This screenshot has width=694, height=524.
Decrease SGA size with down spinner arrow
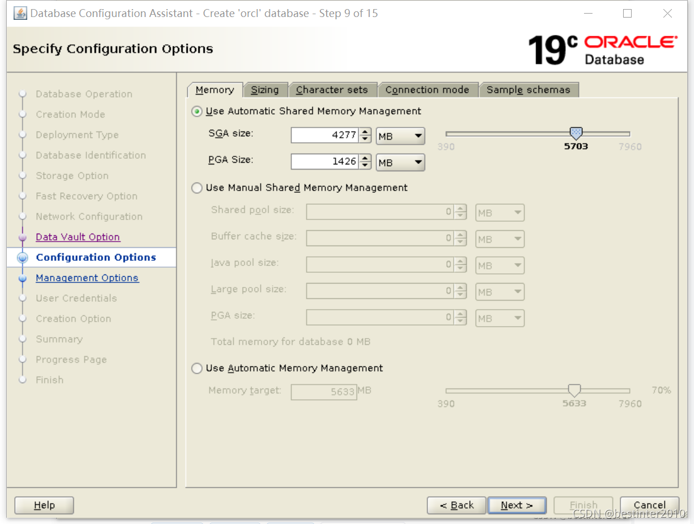click(366, 140)
